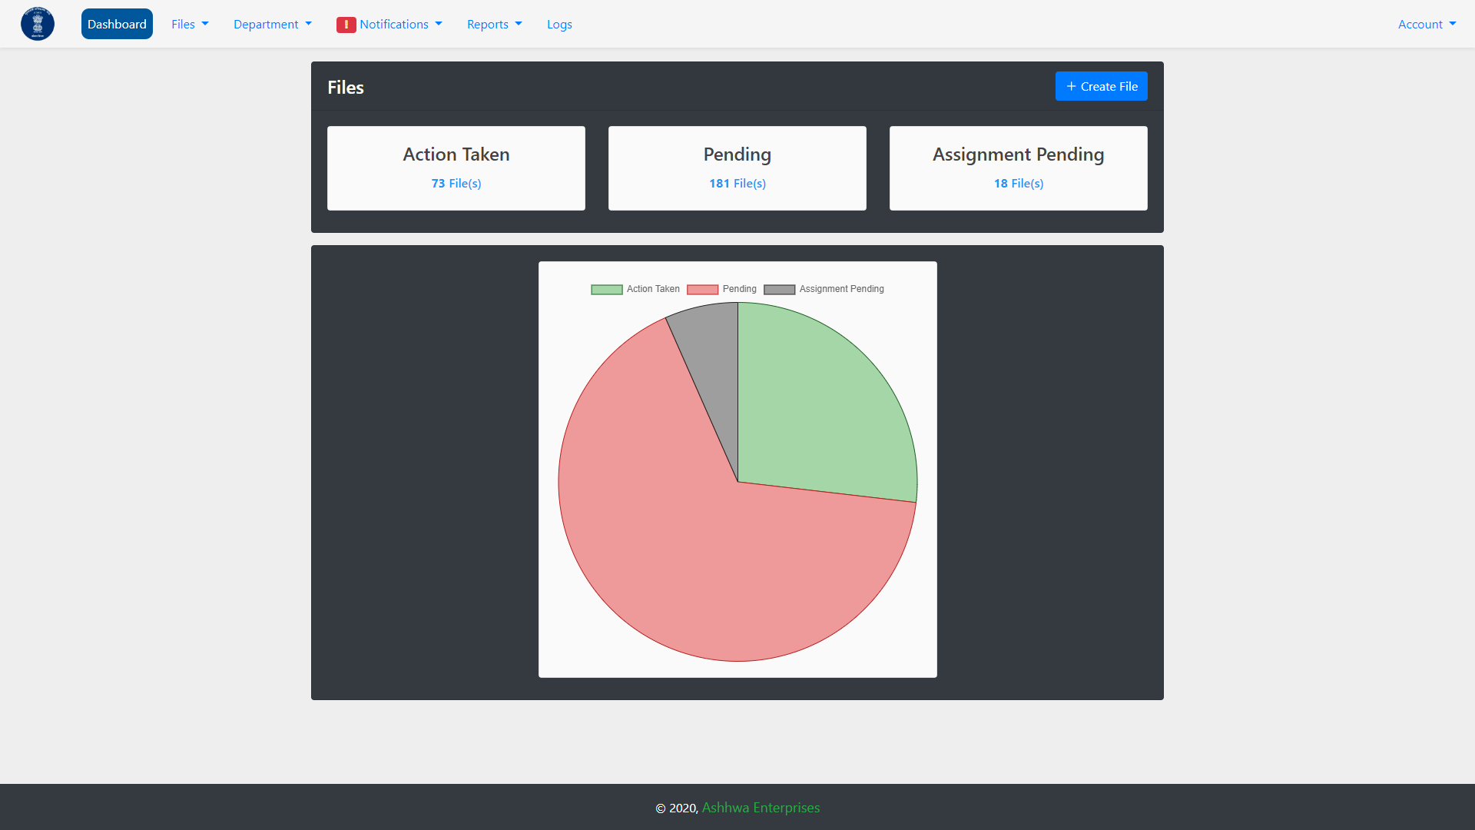Click the red notification alert badge

click(x=346, y=25)
